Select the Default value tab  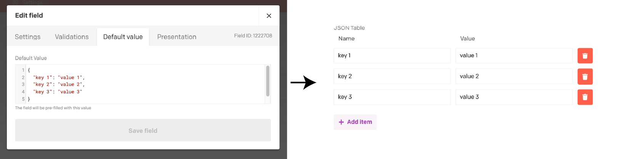pyautogui.click(x=123, y=37)
